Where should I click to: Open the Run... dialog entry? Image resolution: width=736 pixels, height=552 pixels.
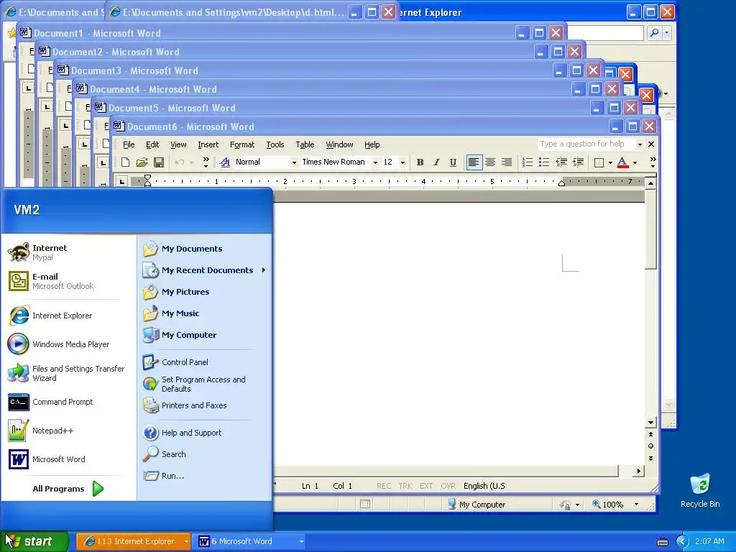[x=205, y=476]
